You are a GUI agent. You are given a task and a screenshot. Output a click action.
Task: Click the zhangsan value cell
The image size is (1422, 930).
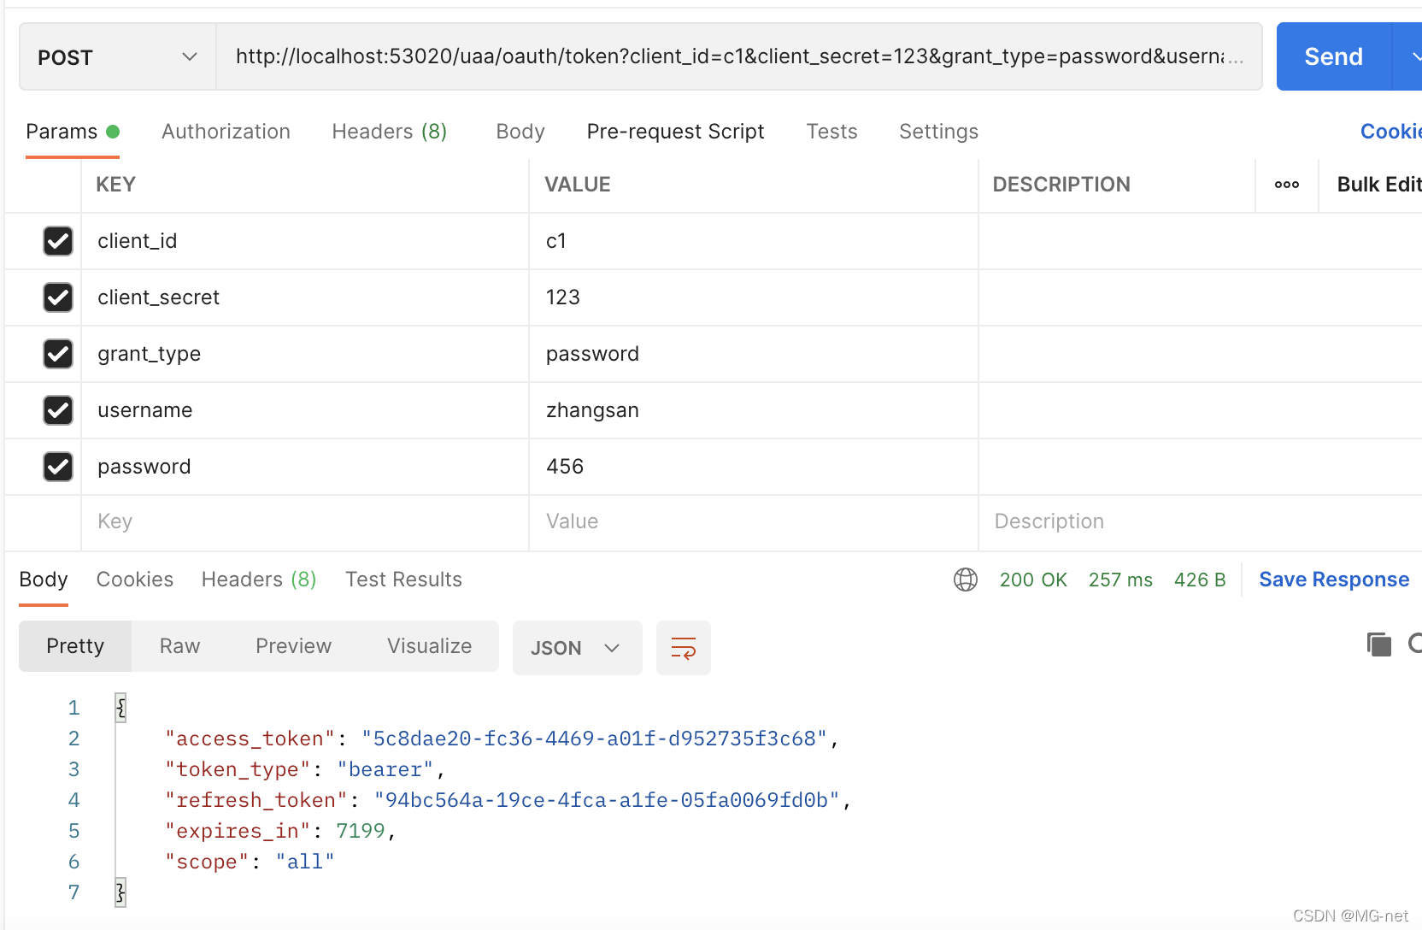pos(754,410)
